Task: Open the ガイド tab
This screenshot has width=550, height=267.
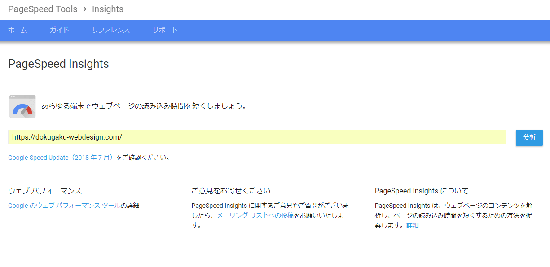Action: (x=59, y=30)
